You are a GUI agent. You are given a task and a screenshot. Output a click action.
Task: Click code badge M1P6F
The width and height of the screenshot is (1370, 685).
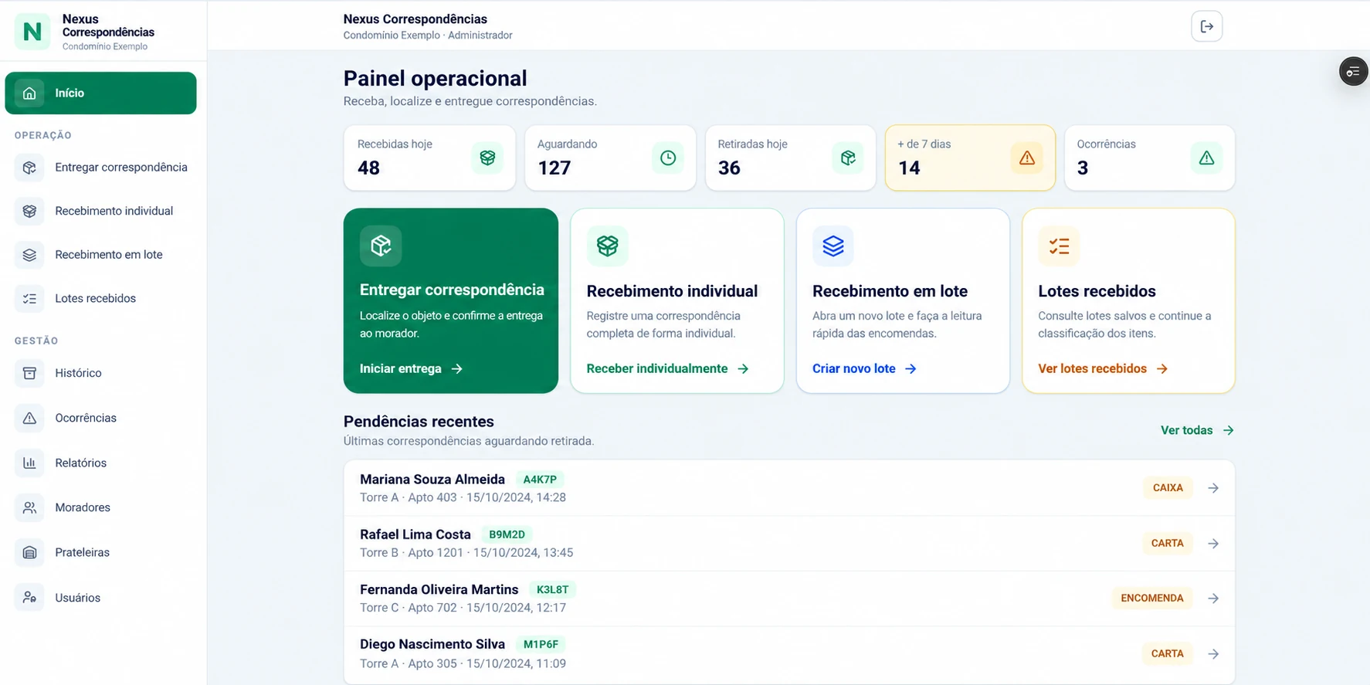click(541, 644)
